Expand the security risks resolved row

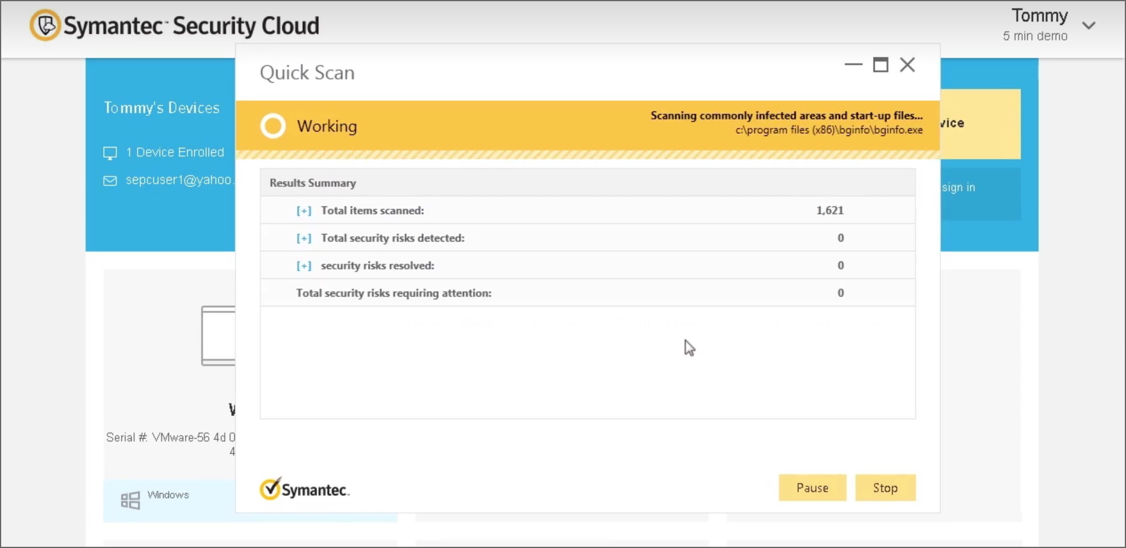pyautogui.click(x=304, y=266)
